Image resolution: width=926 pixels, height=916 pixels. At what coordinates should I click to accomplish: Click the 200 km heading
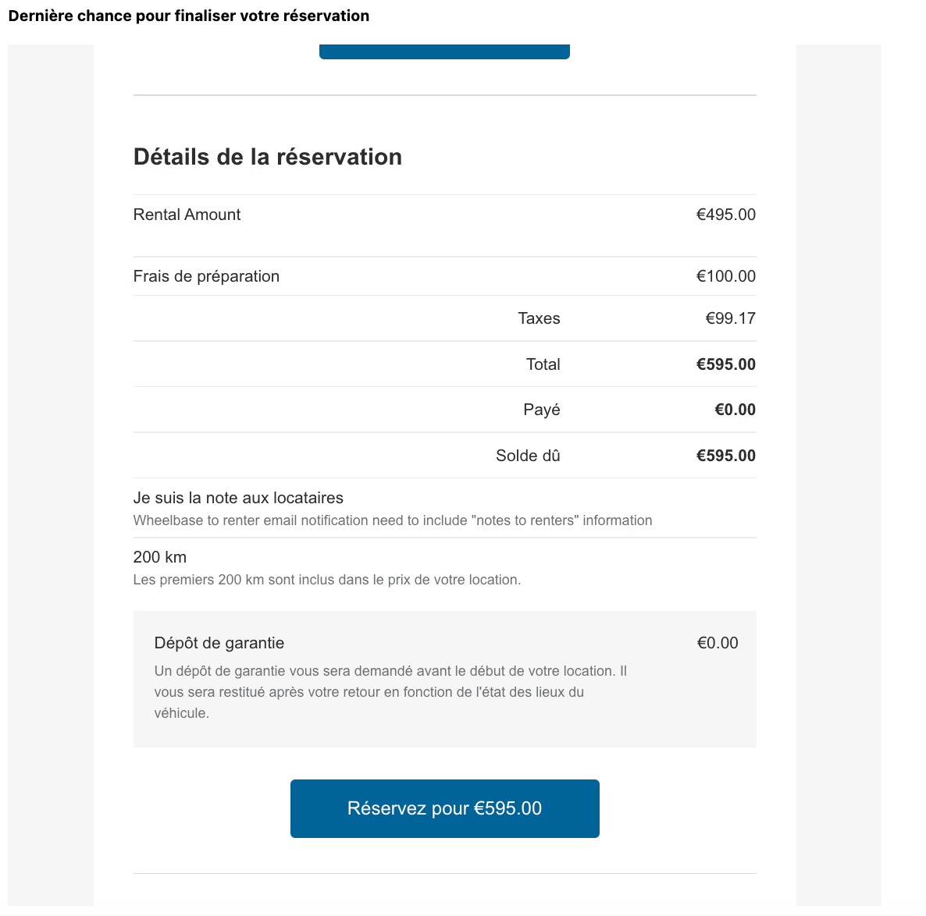click(x=160, y=557)
